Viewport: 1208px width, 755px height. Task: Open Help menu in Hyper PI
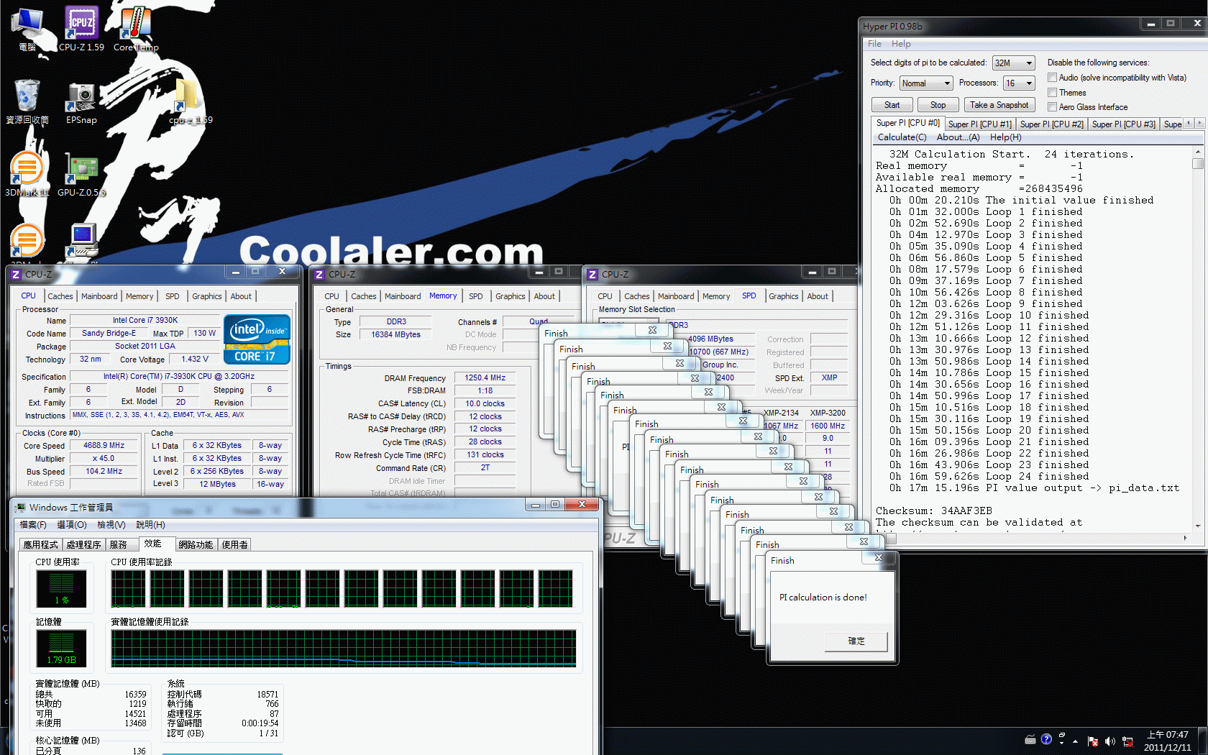(901, 44)
